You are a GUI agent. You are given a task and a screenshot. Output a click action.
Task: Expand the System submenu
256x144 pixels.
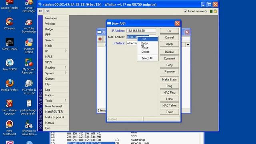66,73
